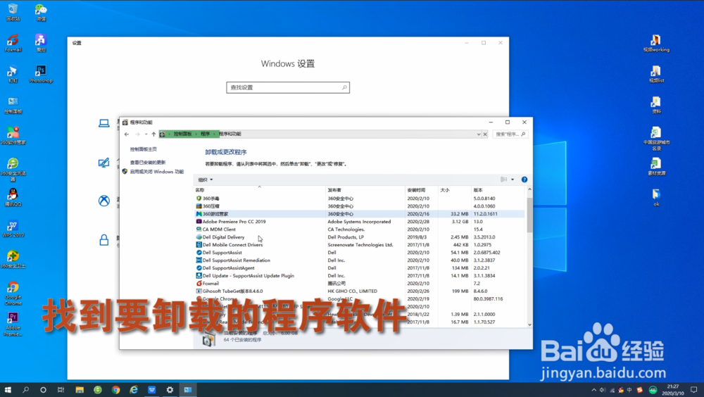The image size is (704, 397).
Task: Select Dell SupportAssistAgent entry
Action: pos(359,267)
